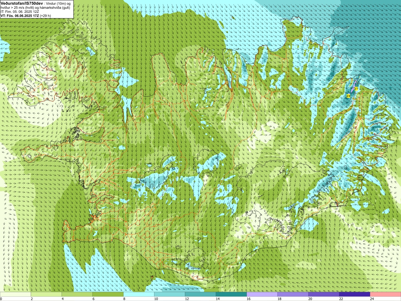401x301 pixels.
Task: Click the legend scale number 20
Action: pyautogui.click(x=310, y=299)
